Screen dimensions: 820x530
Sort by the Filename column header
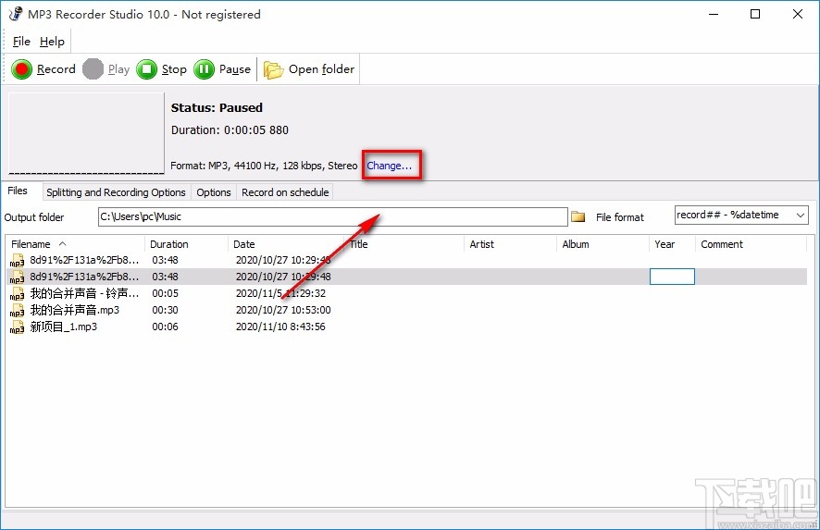(75, 244)
